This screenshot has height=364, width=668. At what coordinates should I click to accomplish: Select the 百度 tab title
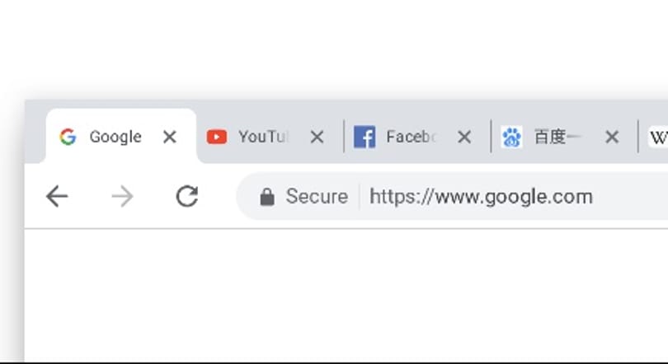point(557,137)
